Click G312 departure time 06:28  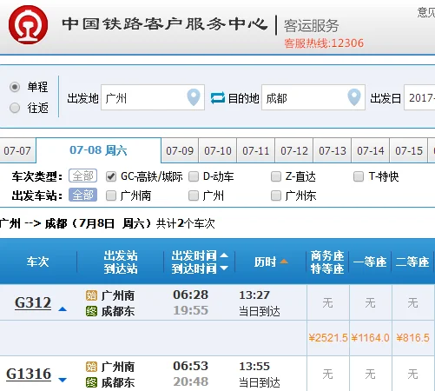[x=191, y=295]
